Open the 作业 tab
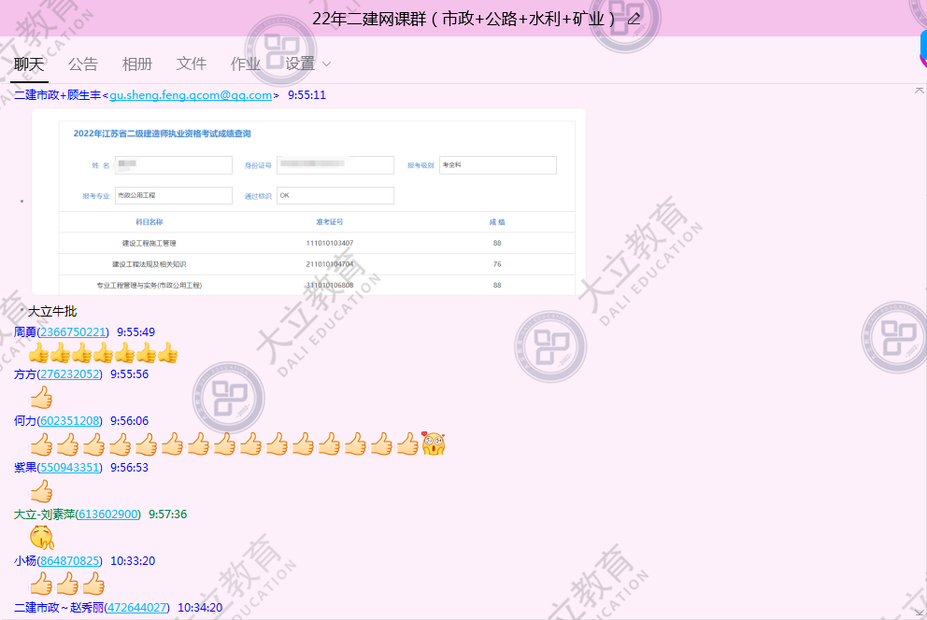Screen dimensions: 927x620 pyautogui.click(x=246, y=63)
